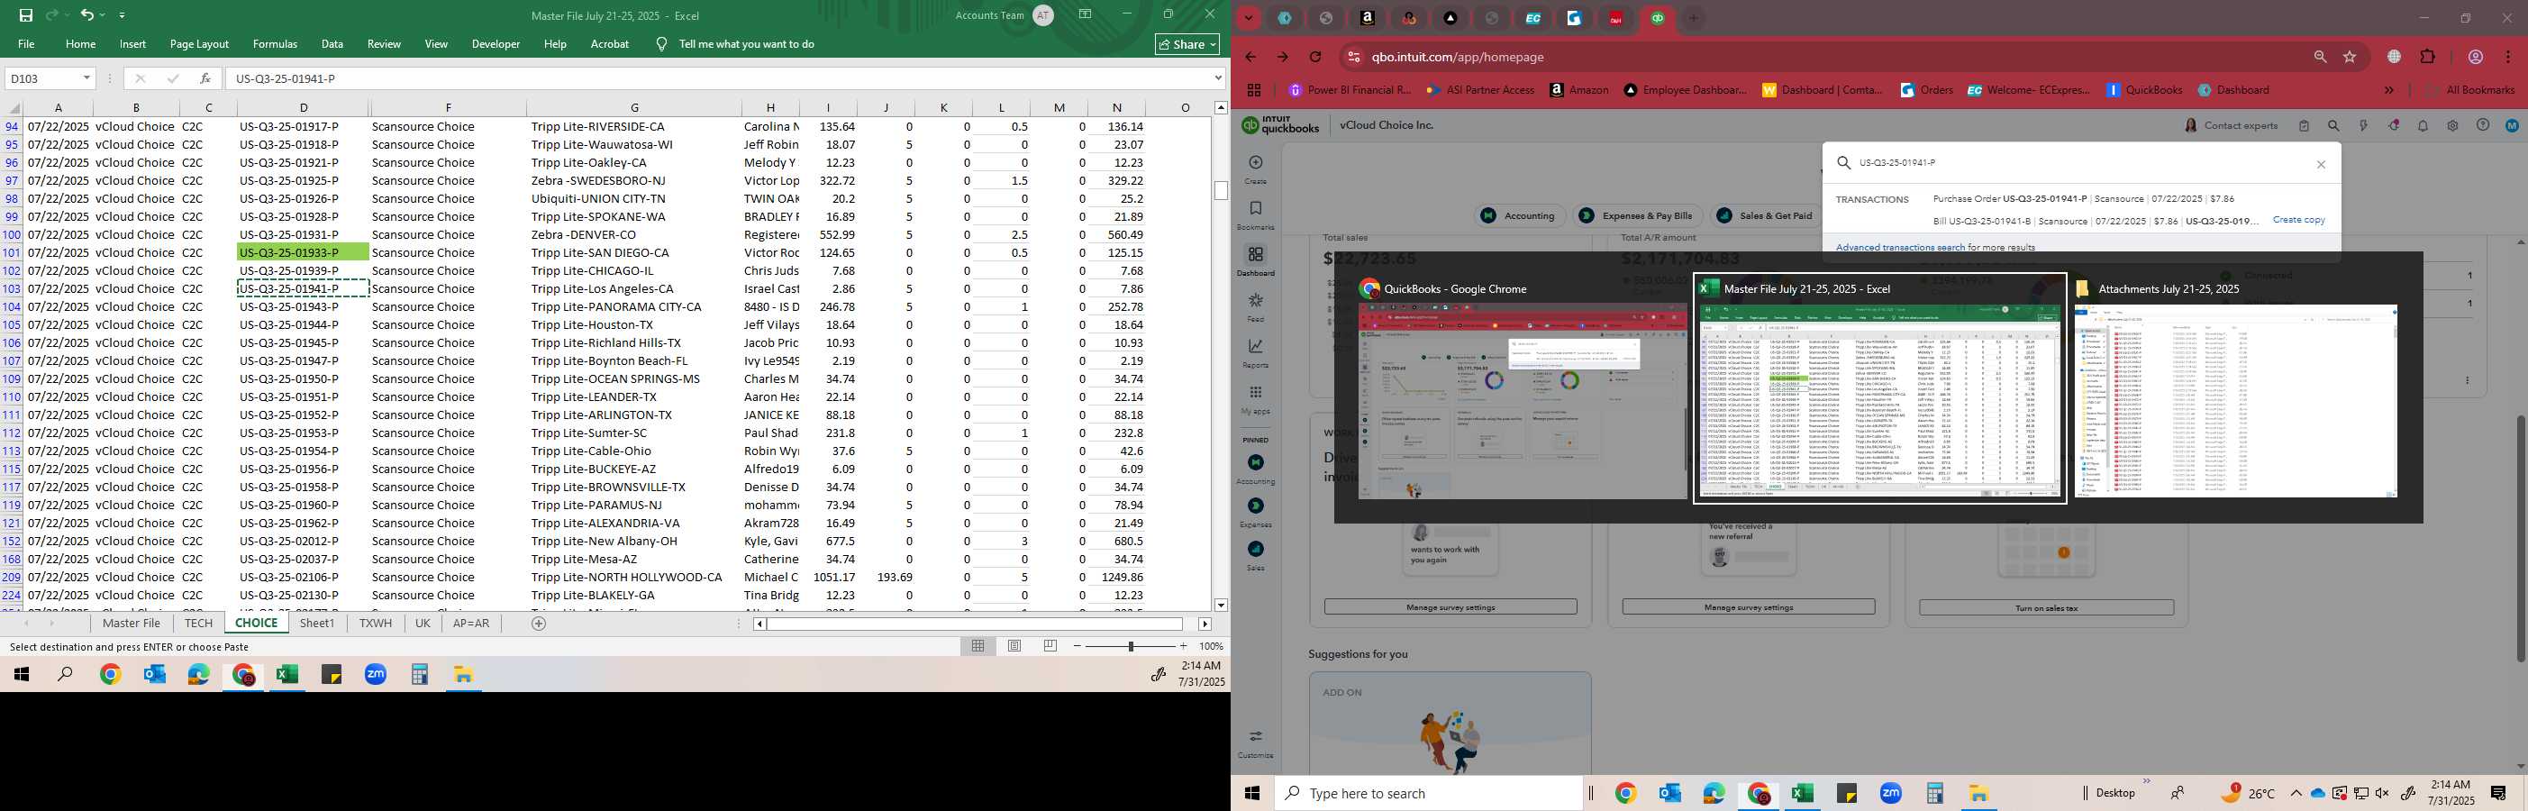Open QuickBooks notifications bell
This screenshot has width=2528, height=811.
point(2423,125)
